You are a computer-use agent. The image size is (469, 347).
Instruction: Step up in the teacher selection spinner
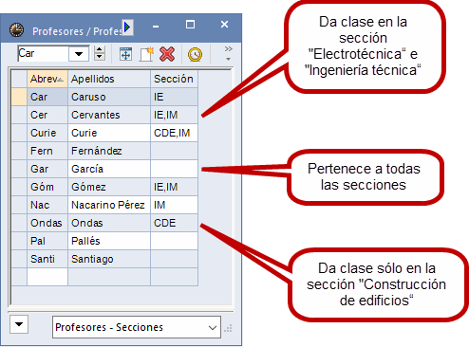[100, 49]
